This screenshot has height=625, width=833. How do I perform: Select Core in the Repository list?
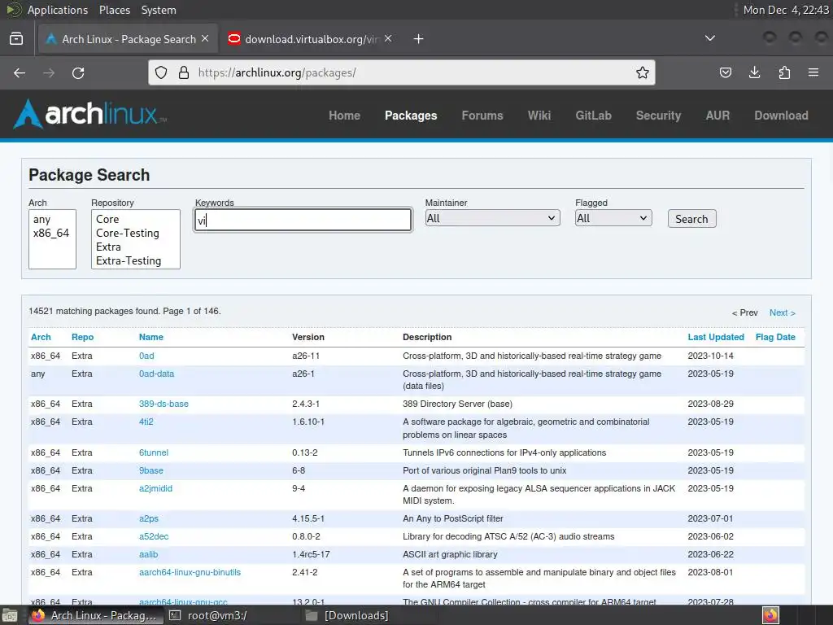tap(136, 219)
